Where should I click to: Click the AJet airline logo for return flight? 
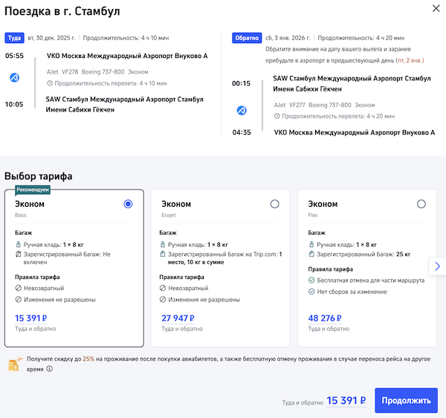pyautogui.click(x=241, y=110)
